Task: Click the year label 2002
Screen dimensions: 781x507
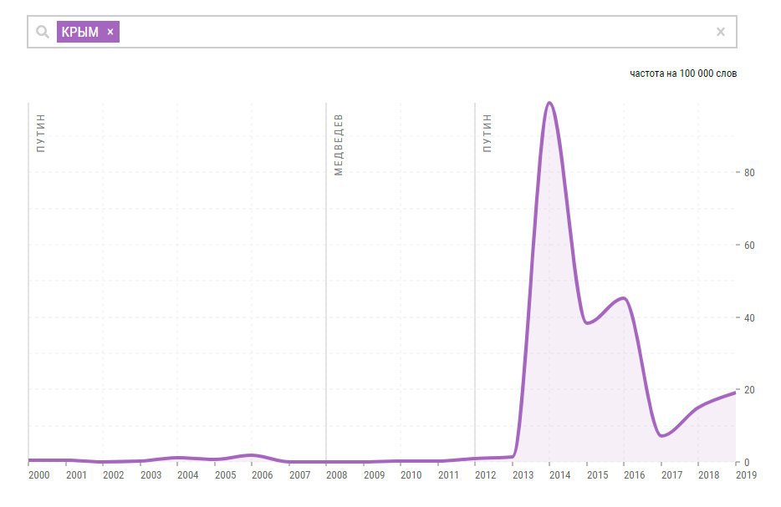Action: point(114,475)
